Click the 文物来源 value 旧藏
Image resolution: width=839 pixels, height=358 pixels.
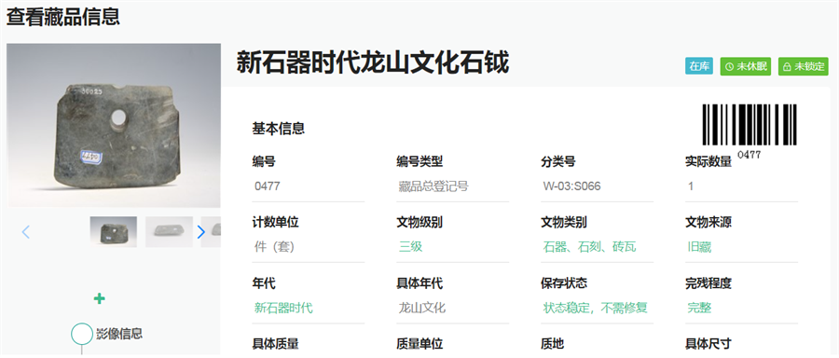point(699,247)
